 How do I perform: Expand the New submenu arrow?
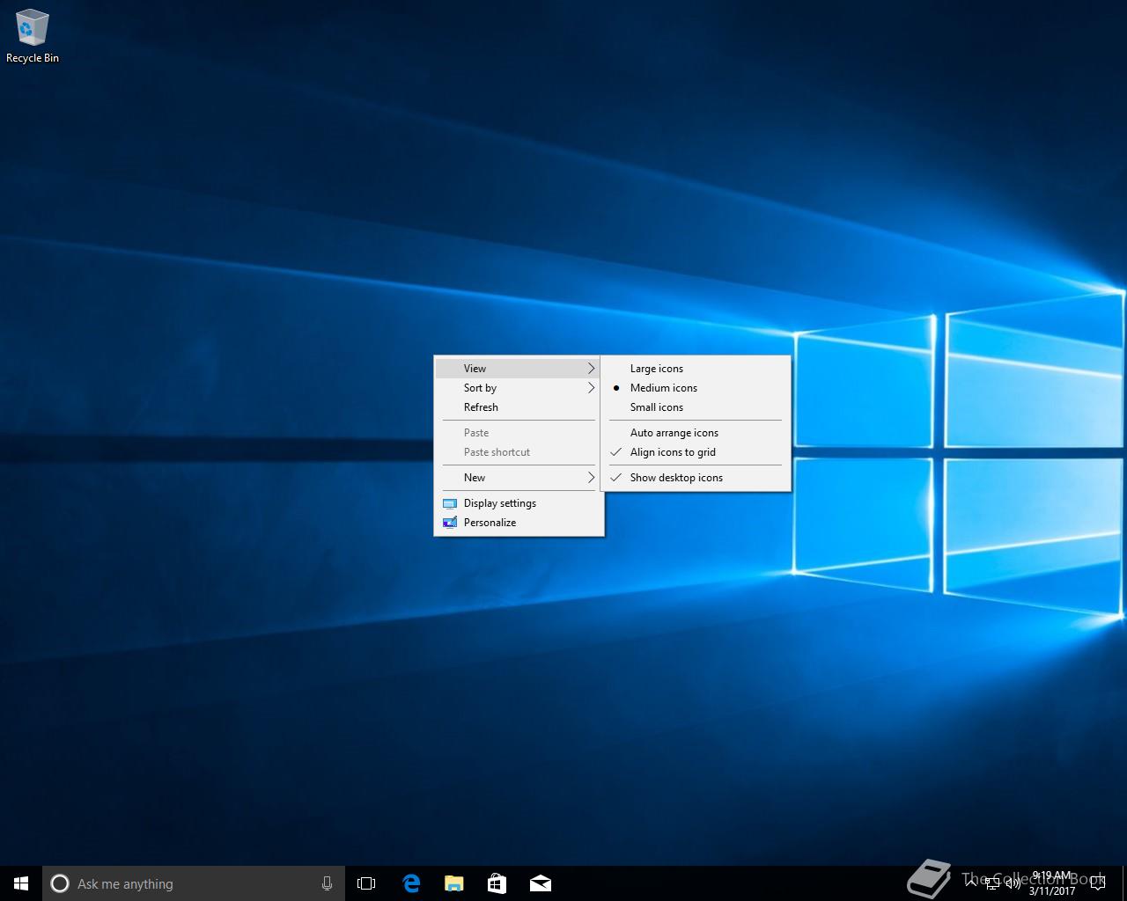[x=591, y=478]
